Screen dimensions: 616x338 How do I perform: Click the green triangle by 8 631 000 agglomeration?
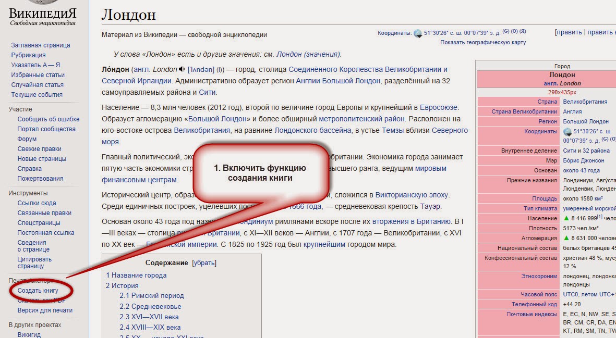(x=566, y=238)
